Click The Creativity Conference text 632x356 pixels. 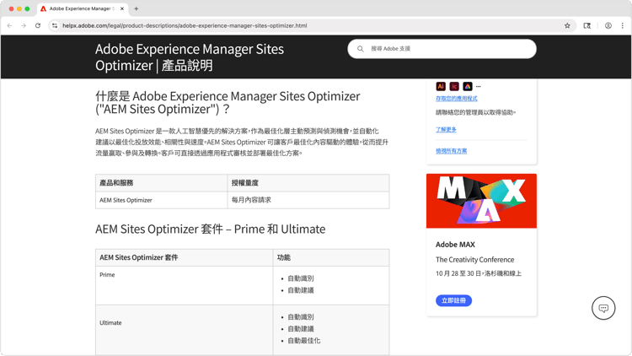point(474,260)
